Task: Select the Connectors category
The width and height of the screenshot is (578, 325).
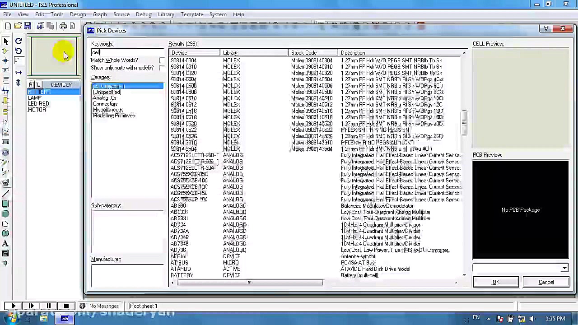Action: click(105, 104)
